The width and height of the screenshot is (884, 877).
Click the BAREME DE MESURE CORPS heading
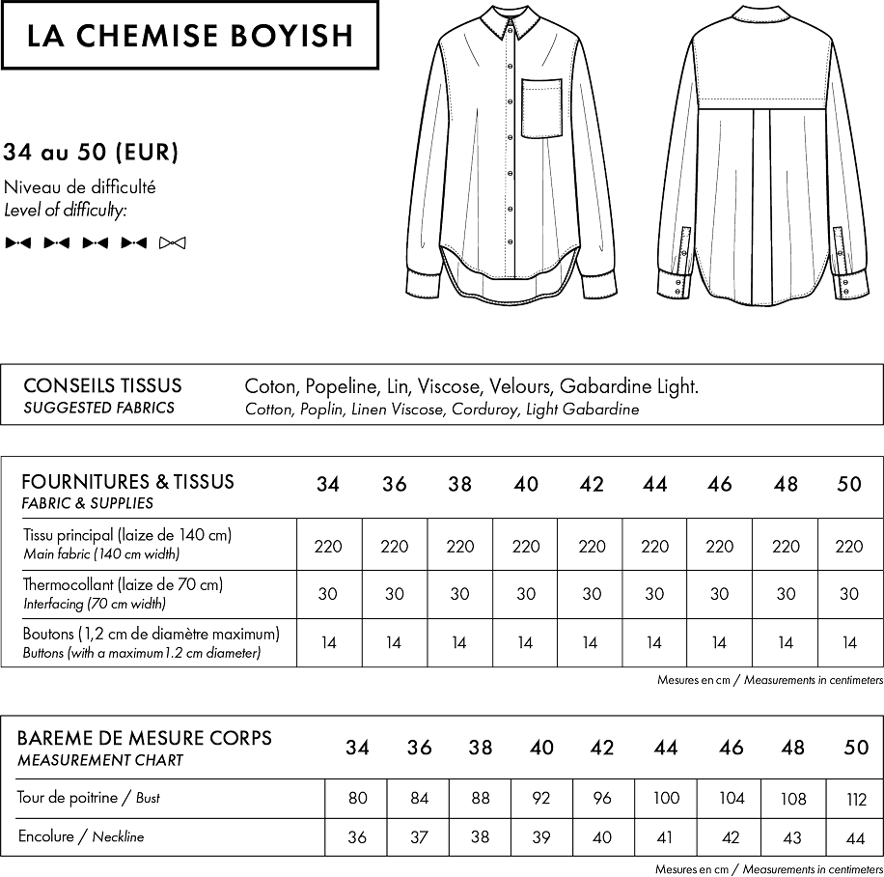click(145, 739)
